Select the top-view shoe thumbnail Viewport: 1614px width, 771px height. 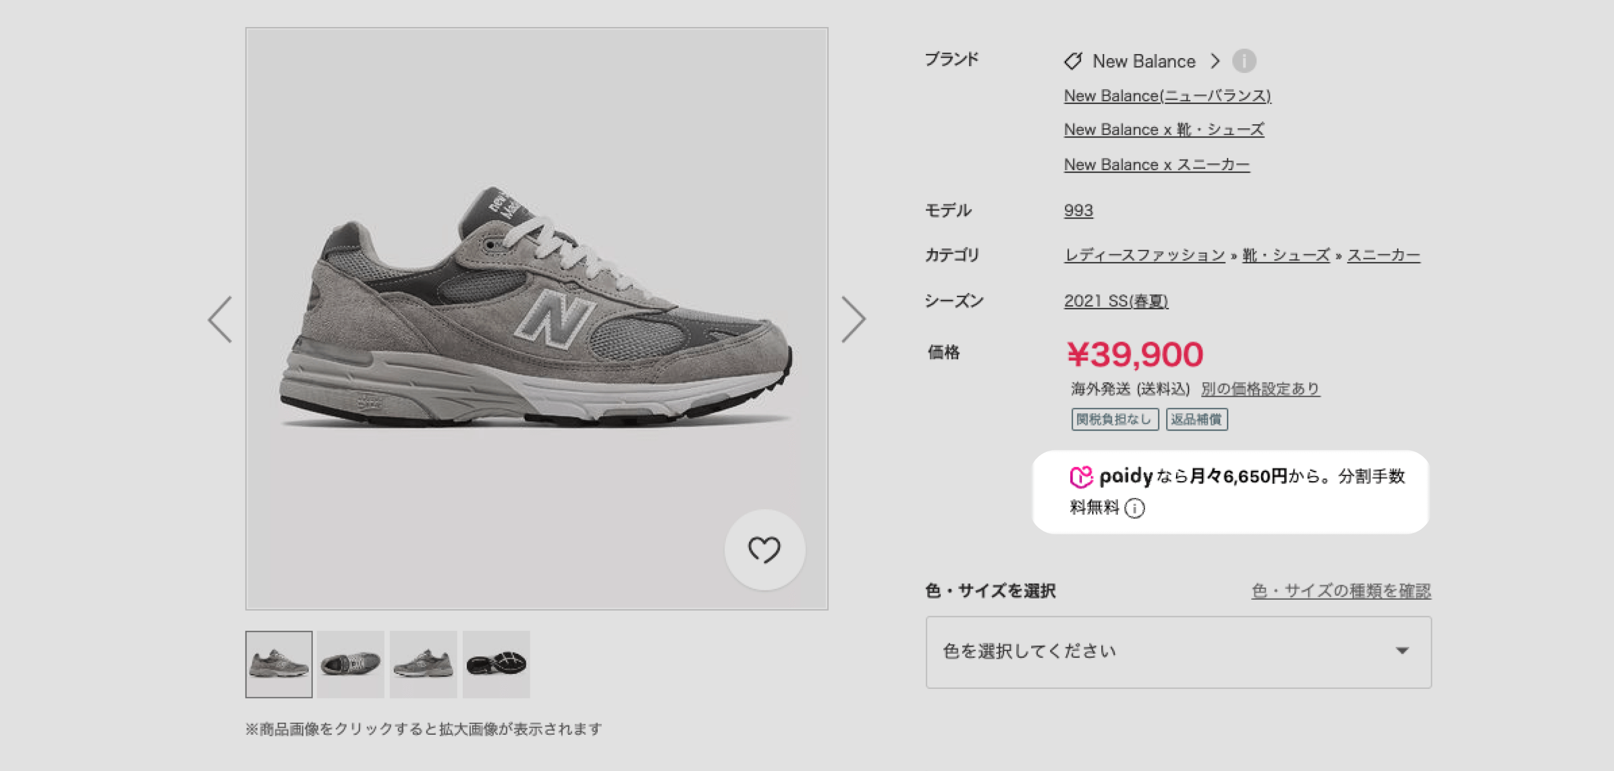pyautogui.click(x=351, y=665)
